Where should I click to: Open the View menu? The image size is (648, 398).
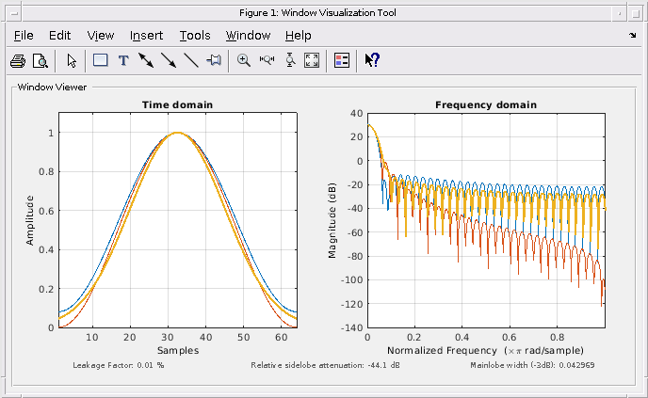pyautogui.click(x=101, y=36)
